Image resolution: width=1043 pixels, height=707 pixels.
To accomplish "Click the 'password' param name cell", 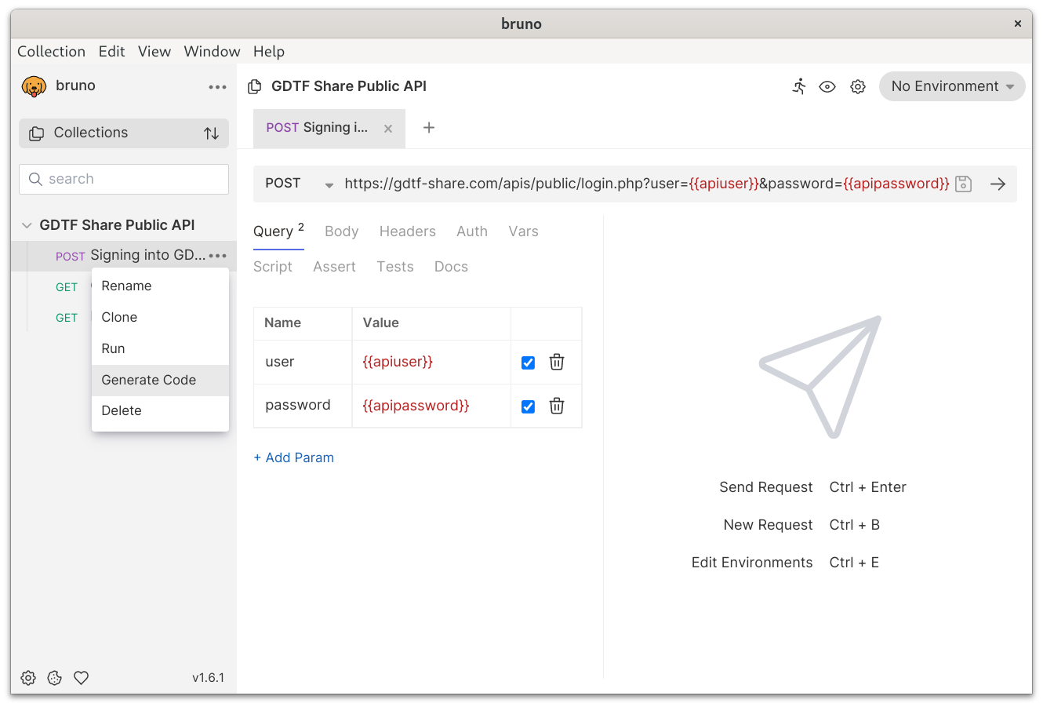I will tap(303, 406).
